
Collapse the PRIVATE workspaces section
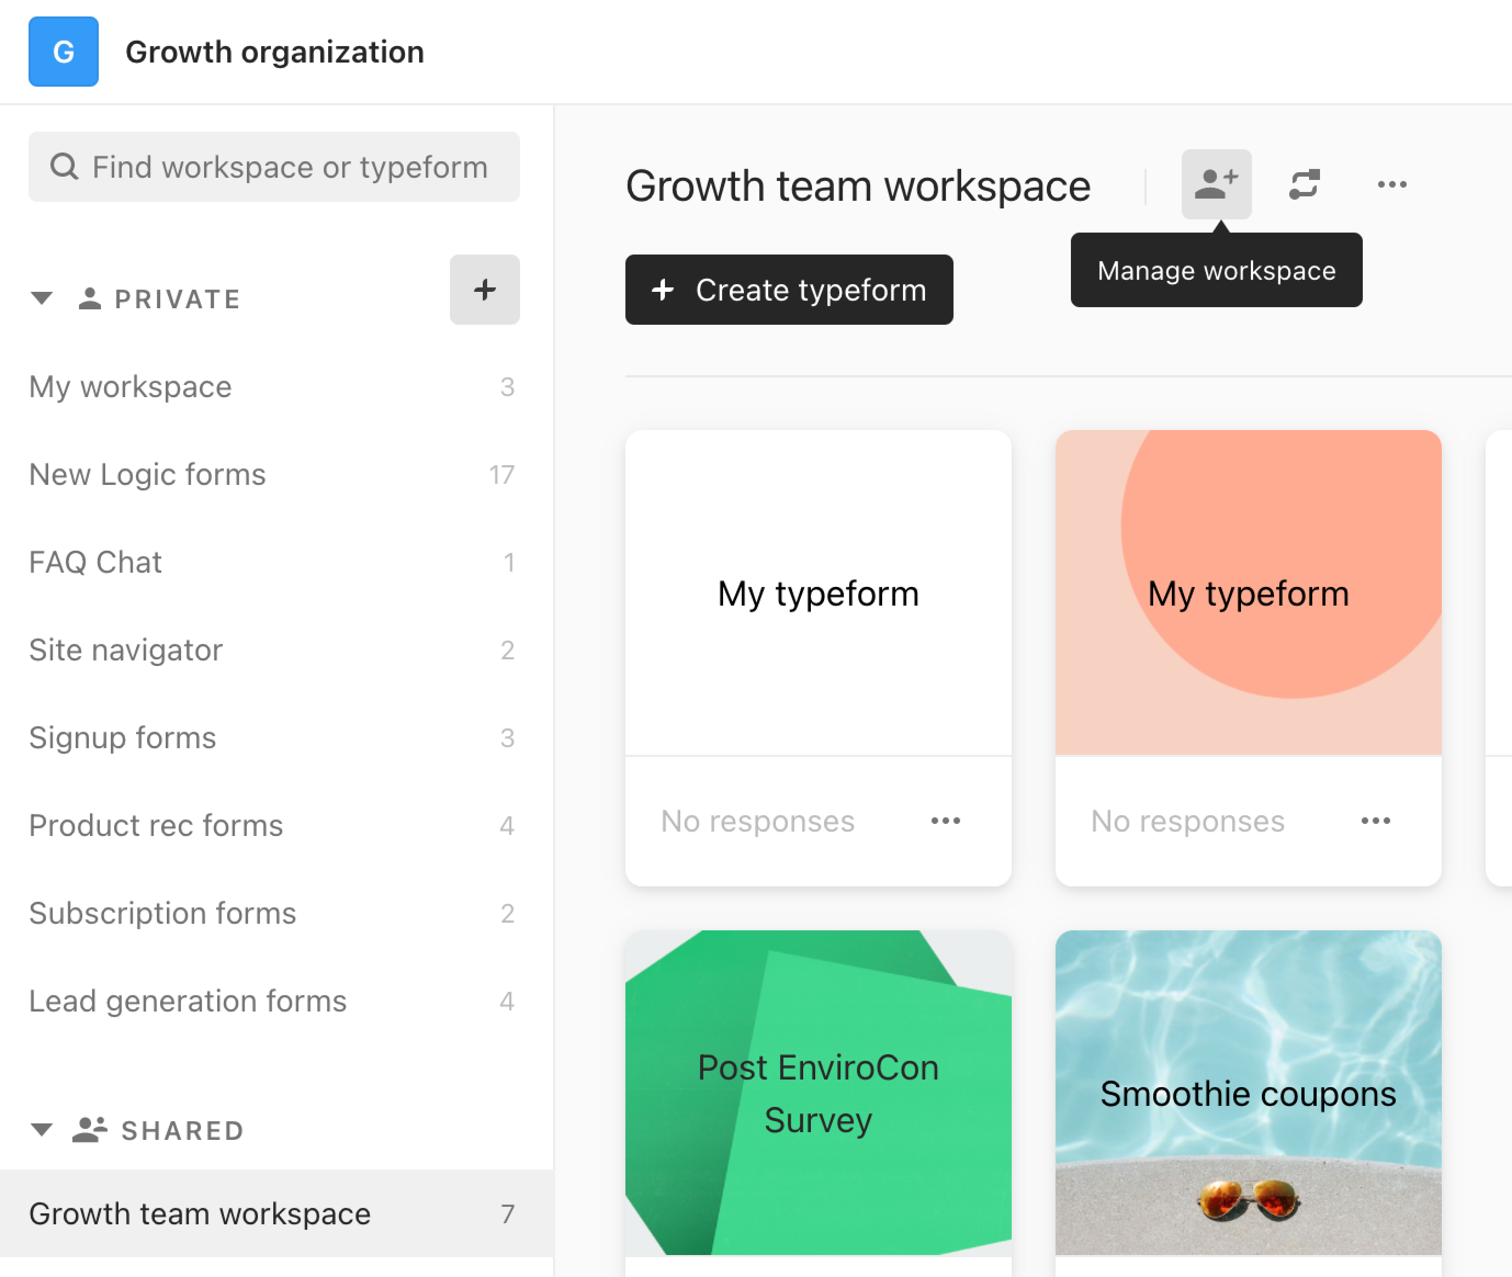coord(42,298)
